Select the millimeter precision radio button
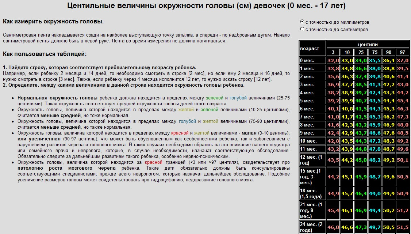This screenshot has height=234, width=411. (302, 22)
